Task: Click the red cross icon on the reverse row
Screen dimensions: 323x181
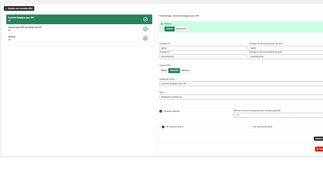Action: click(145, 38)
